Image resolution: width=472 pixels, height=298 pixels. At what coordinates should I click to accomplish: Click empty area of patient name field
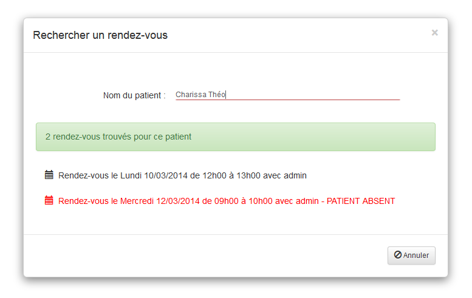click(313, 95)
